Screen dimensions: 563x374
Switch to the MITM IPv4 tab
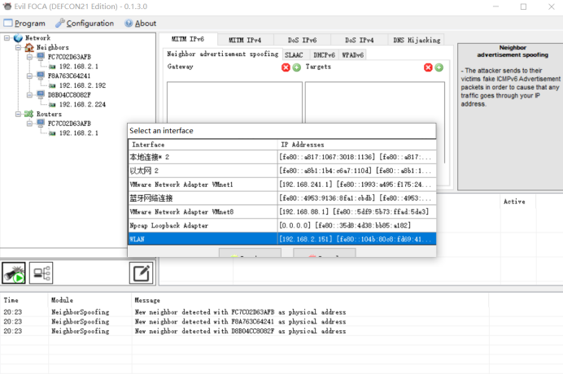245,40
